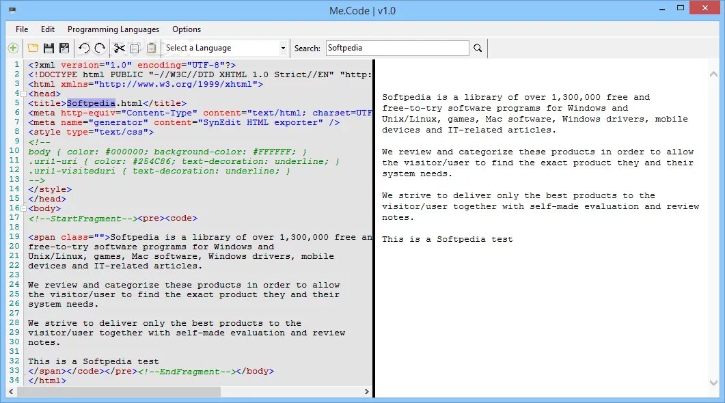Open the File menu
Image resolution: width=725 pixels, height=403 pixels.
[22, 29]
